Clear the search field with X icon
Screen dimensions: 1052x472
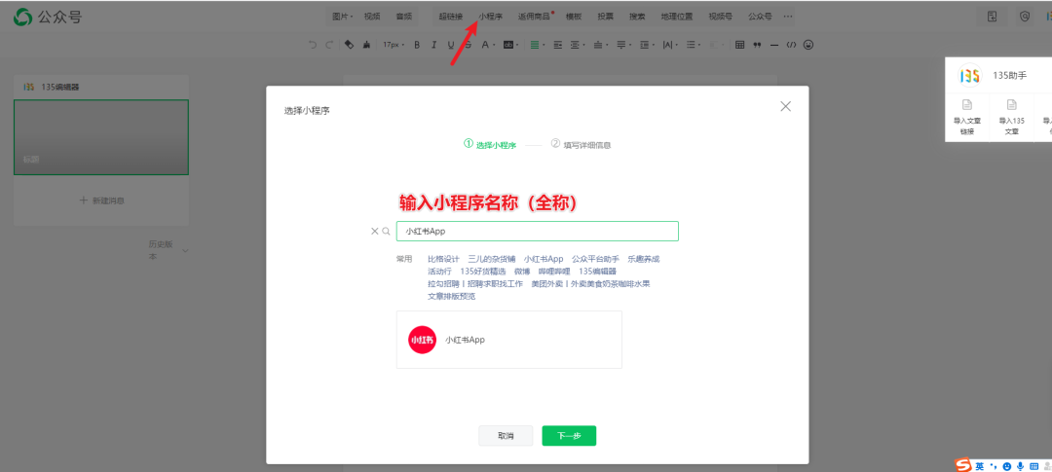coord(375,232)
